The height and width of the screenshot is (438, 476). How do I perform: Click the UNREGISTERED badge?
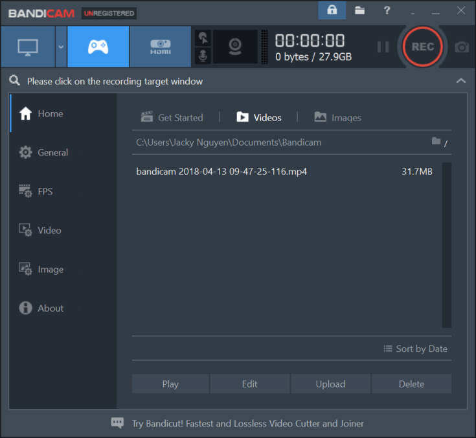point(109,14)
